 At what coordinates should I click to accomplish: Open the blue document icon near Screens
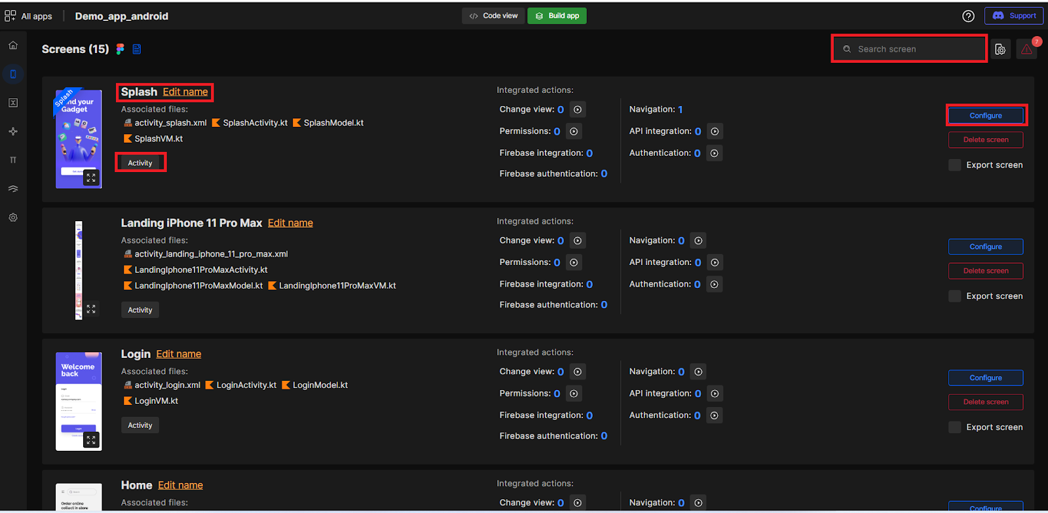click(x=137, y=49)
